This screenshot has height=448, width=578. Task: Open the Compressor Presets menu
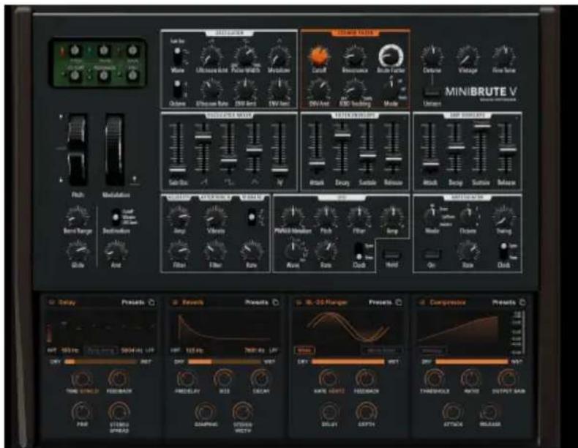point(504,302)
